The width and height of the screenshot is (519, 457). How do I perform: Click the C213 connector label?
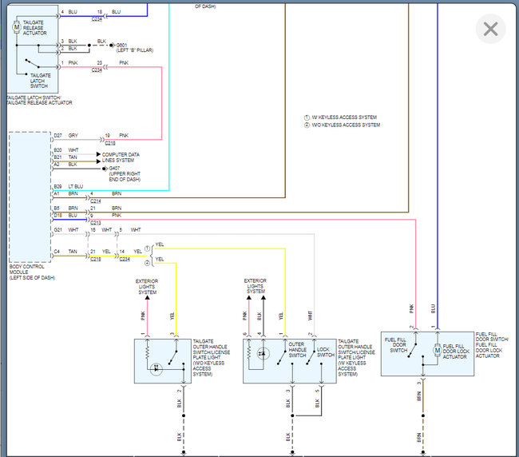(95, 223)
